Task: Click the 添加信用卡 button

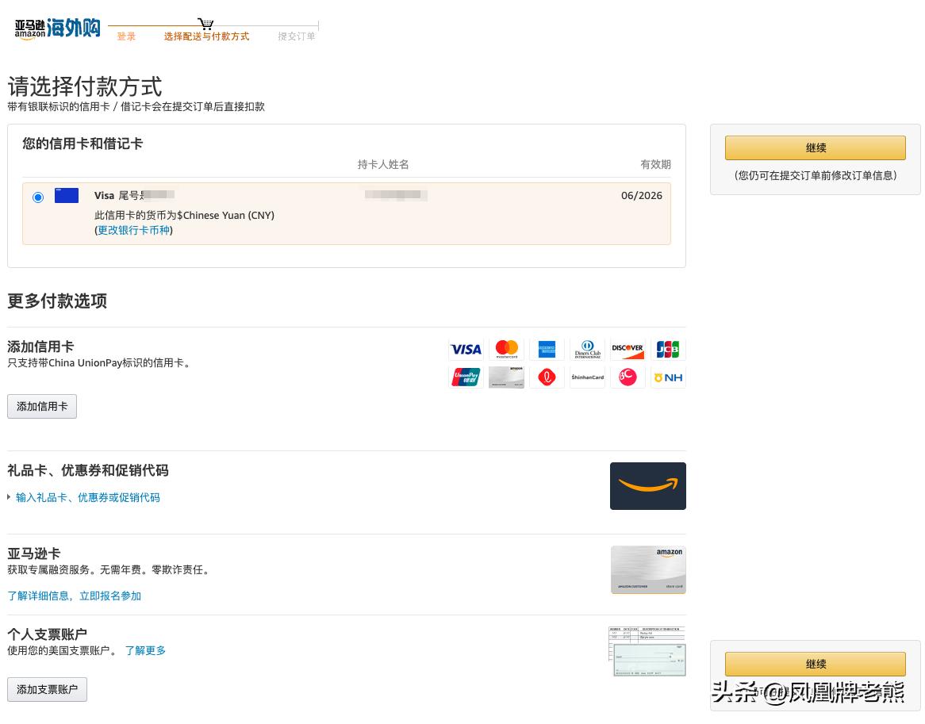Action: click(x=41, y=406)
